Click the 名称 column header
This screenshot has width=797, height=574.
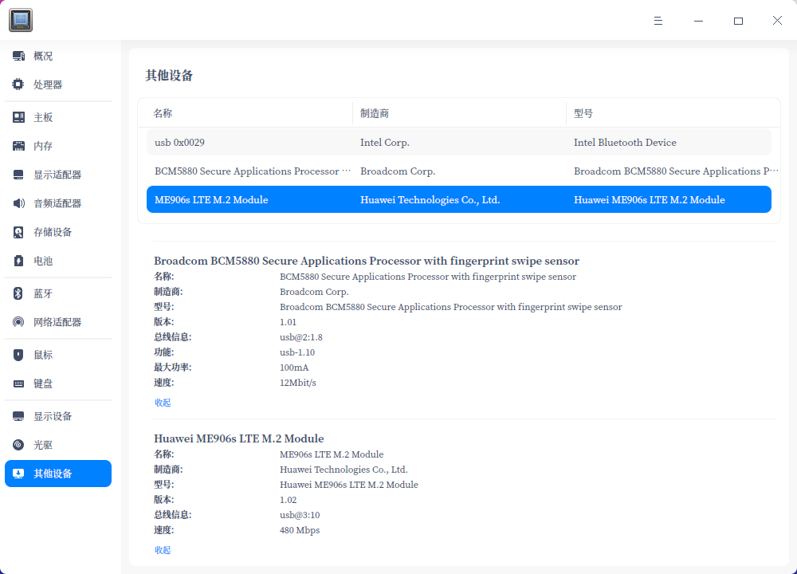click(x=163, y=113)
